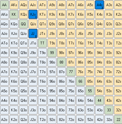122x124 pixels.
Task: Click the 99 pocket pair cell
Action: click(x=52, y=52)
